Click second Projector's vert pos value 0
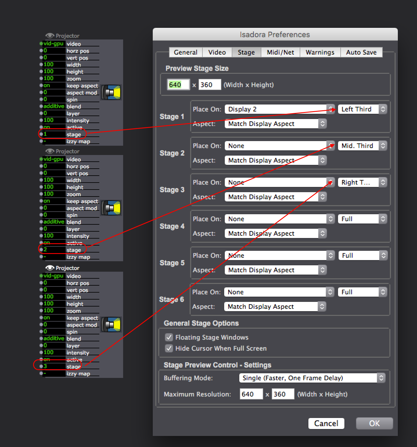This screenshot has width=417, height=447. (x=54, y=173)
